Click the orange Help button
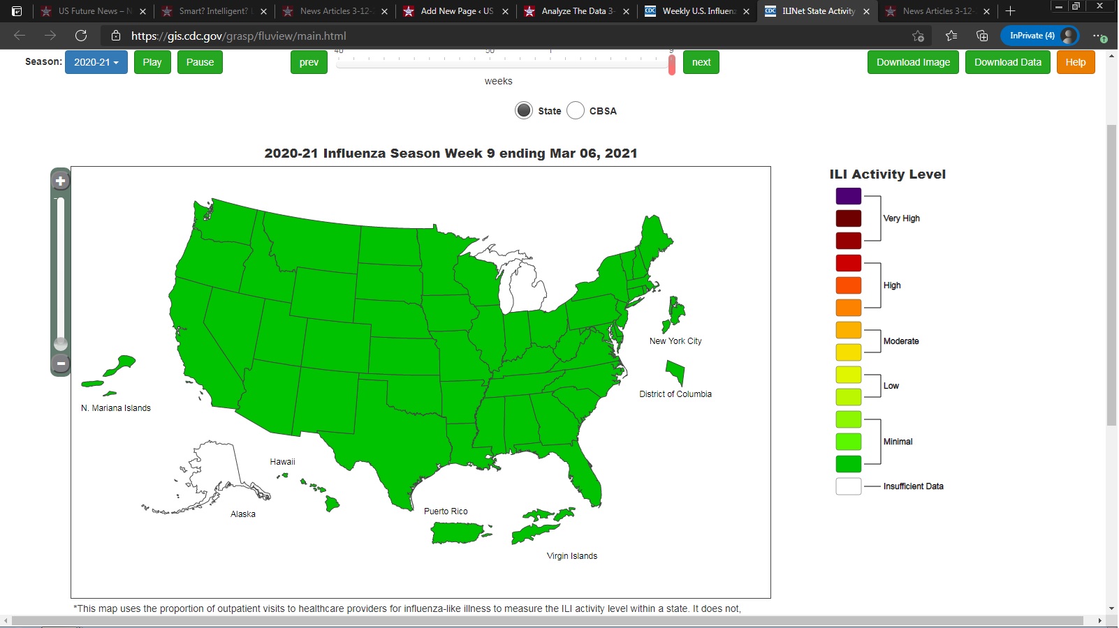 (1075, 62)
